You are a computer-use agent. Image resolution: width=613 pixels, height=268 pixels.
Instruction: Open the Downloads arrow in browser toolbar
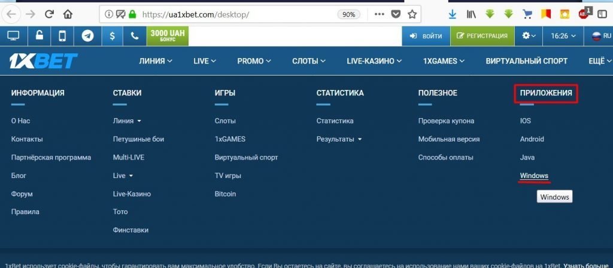[x=453, y=14]
